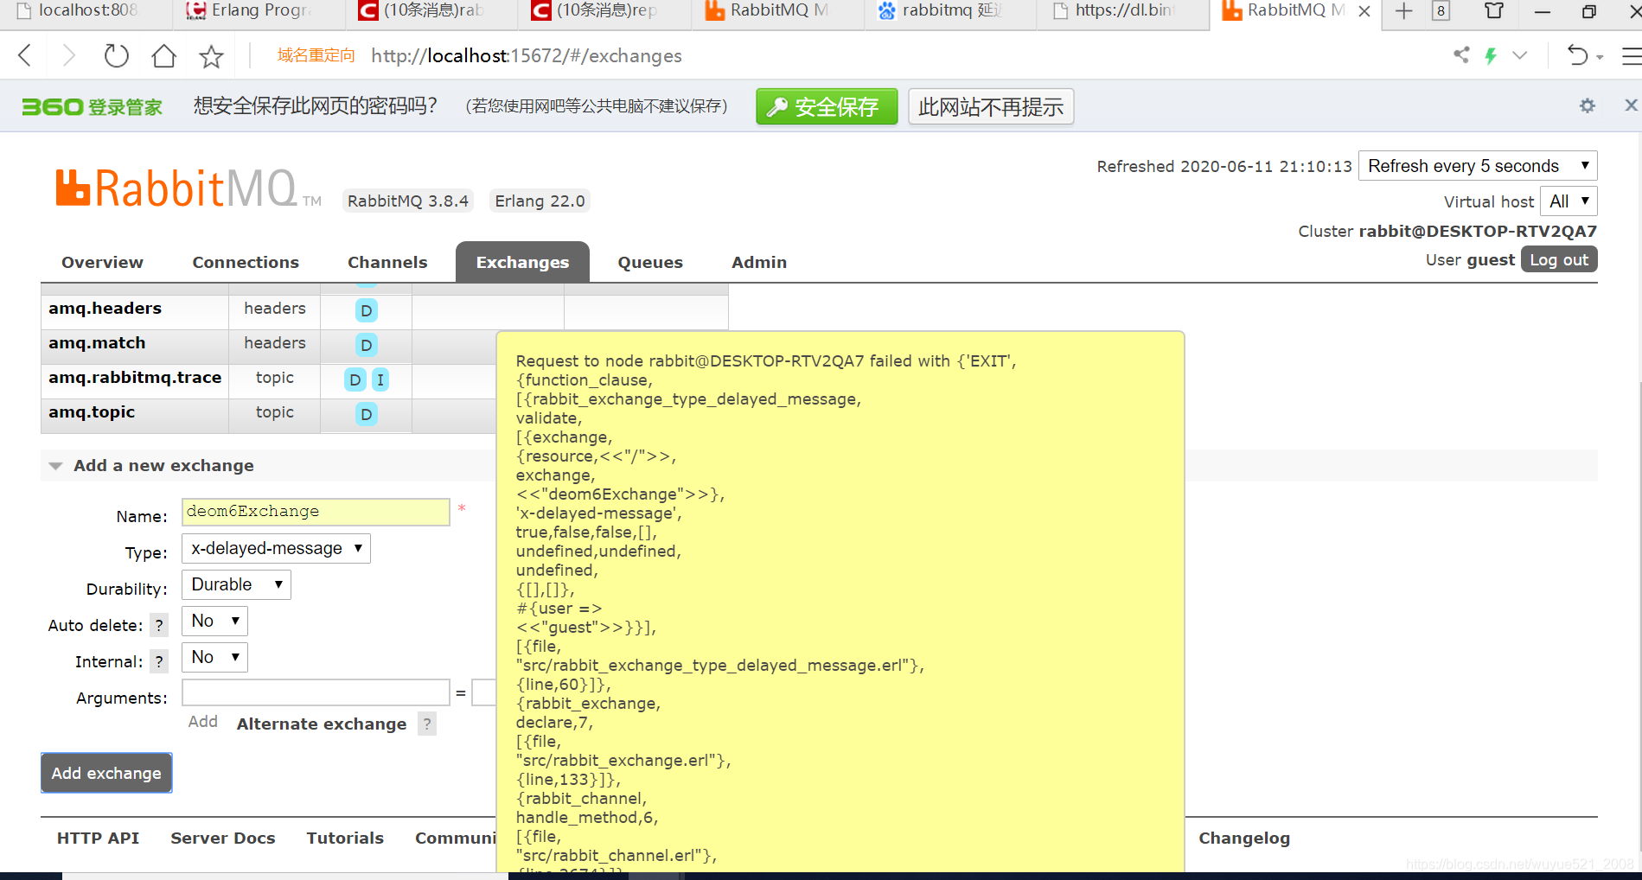Switch to the Overview tab
The width and height of the screenshot is (1642, 880).
(x=101, y=262)
